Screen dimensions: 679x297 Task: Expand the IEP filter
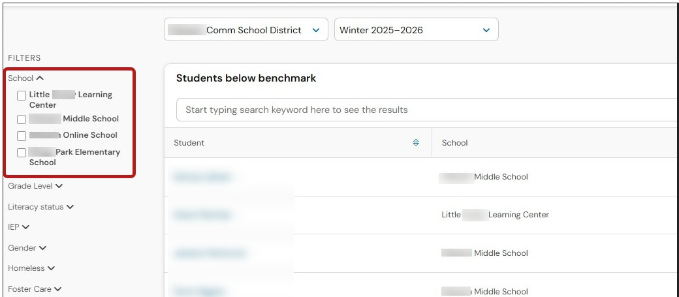(x=19, y=227)
